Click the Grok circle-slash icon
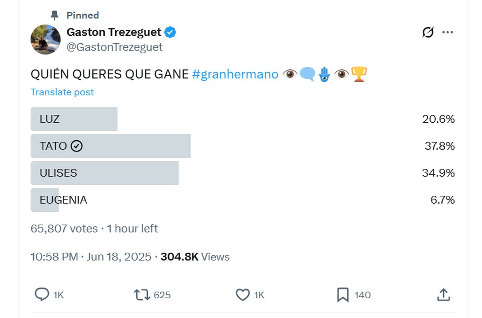 (x=428, y=32)
